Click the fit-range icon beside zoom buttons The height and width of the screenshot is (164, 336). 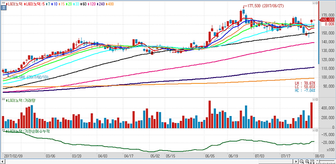(x=312, y=161)
